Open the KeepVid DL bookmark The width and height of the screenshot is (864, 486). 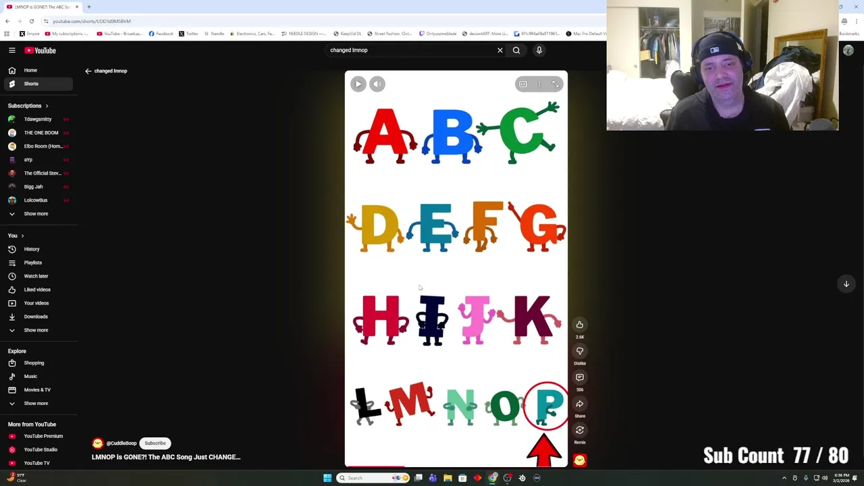coord(348,33)
